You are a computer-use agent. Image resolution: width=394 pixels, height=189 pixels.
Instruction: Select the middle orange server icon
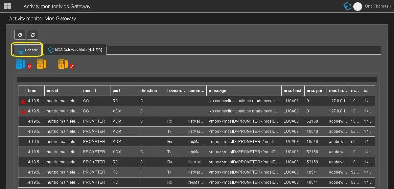41,64
